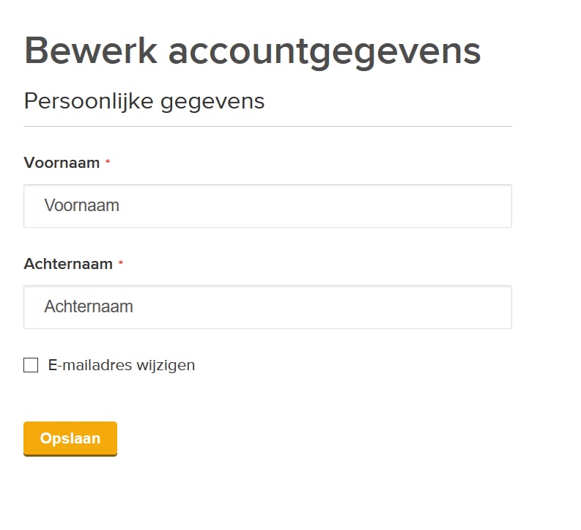Screen dimensions: 581x530
Task: Click the word accountgegevens in the heading
Action: tap(324, 51)
